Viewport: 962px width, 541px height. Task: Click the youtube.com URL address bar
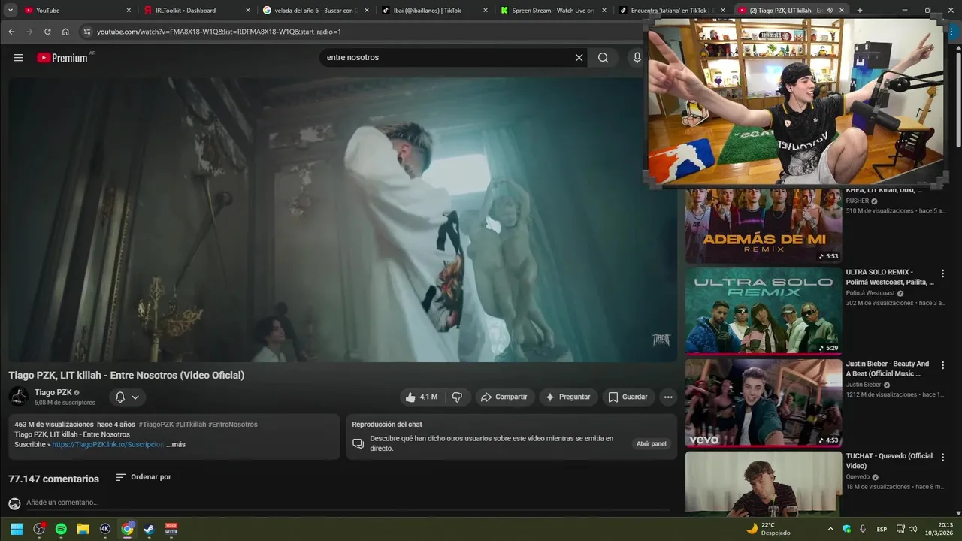click(x=361, y=32)
